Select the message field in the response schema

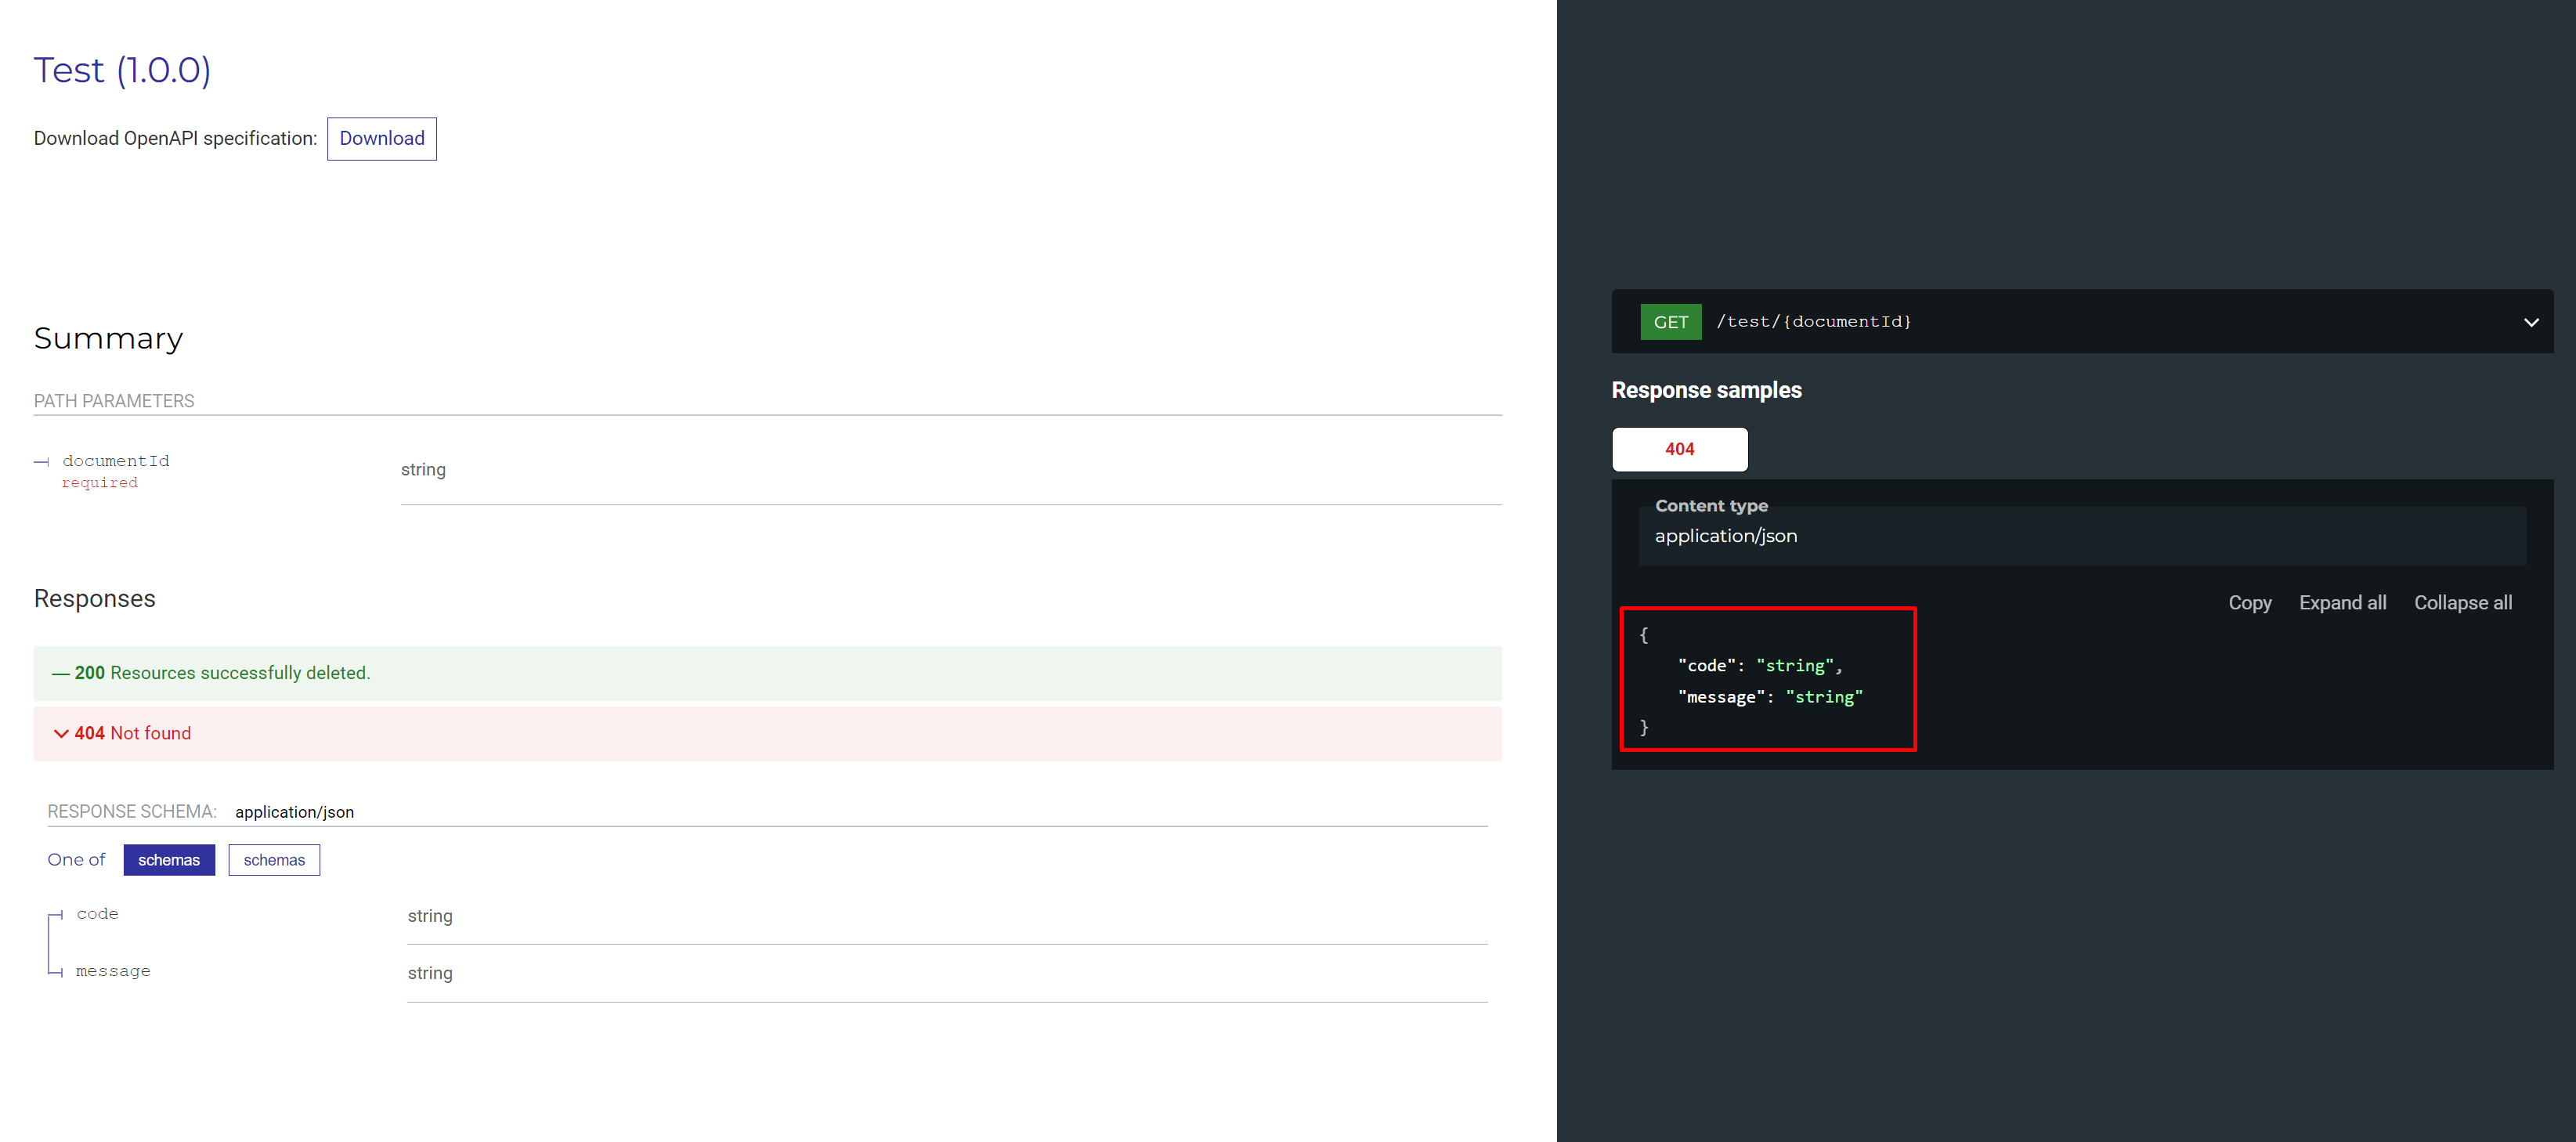tap(113, 970)
